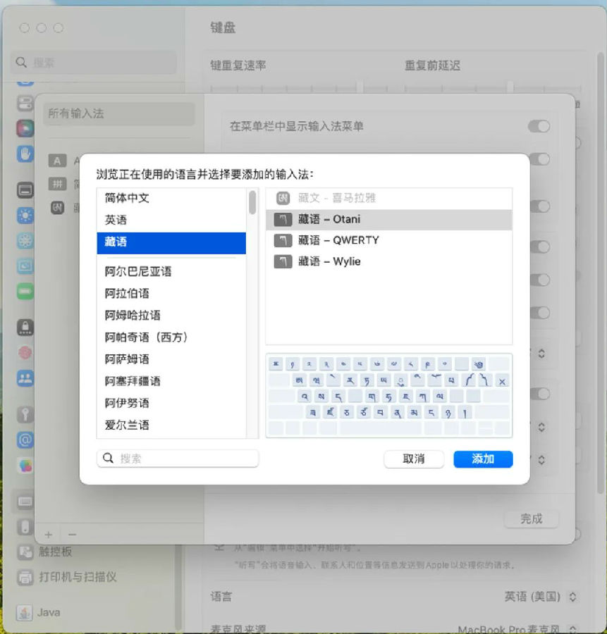Screen dimensions: 607x634
Task: Click the language list scrollbar
Action: coord(252,202)
